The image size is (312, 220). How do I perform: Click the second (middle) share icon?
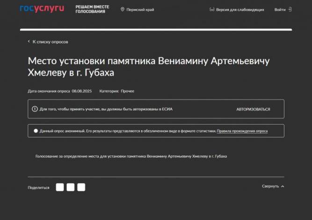coord(71,187)
